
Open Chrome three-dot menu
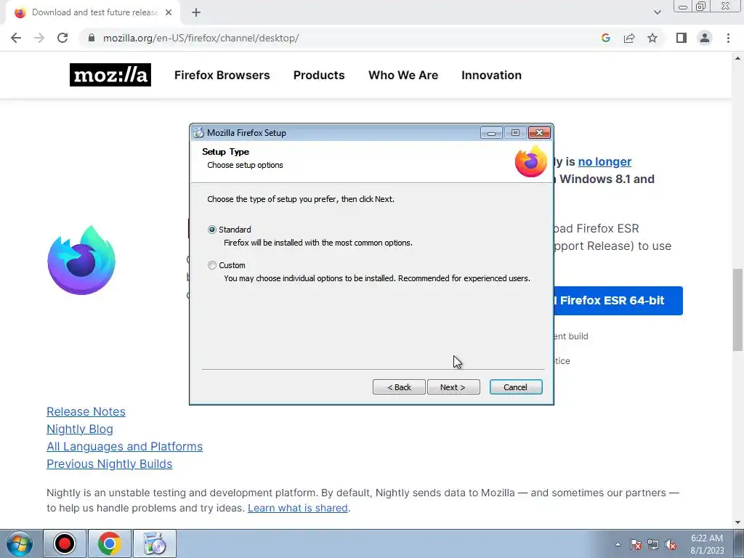pyautogui.click(x=728, y=38)
